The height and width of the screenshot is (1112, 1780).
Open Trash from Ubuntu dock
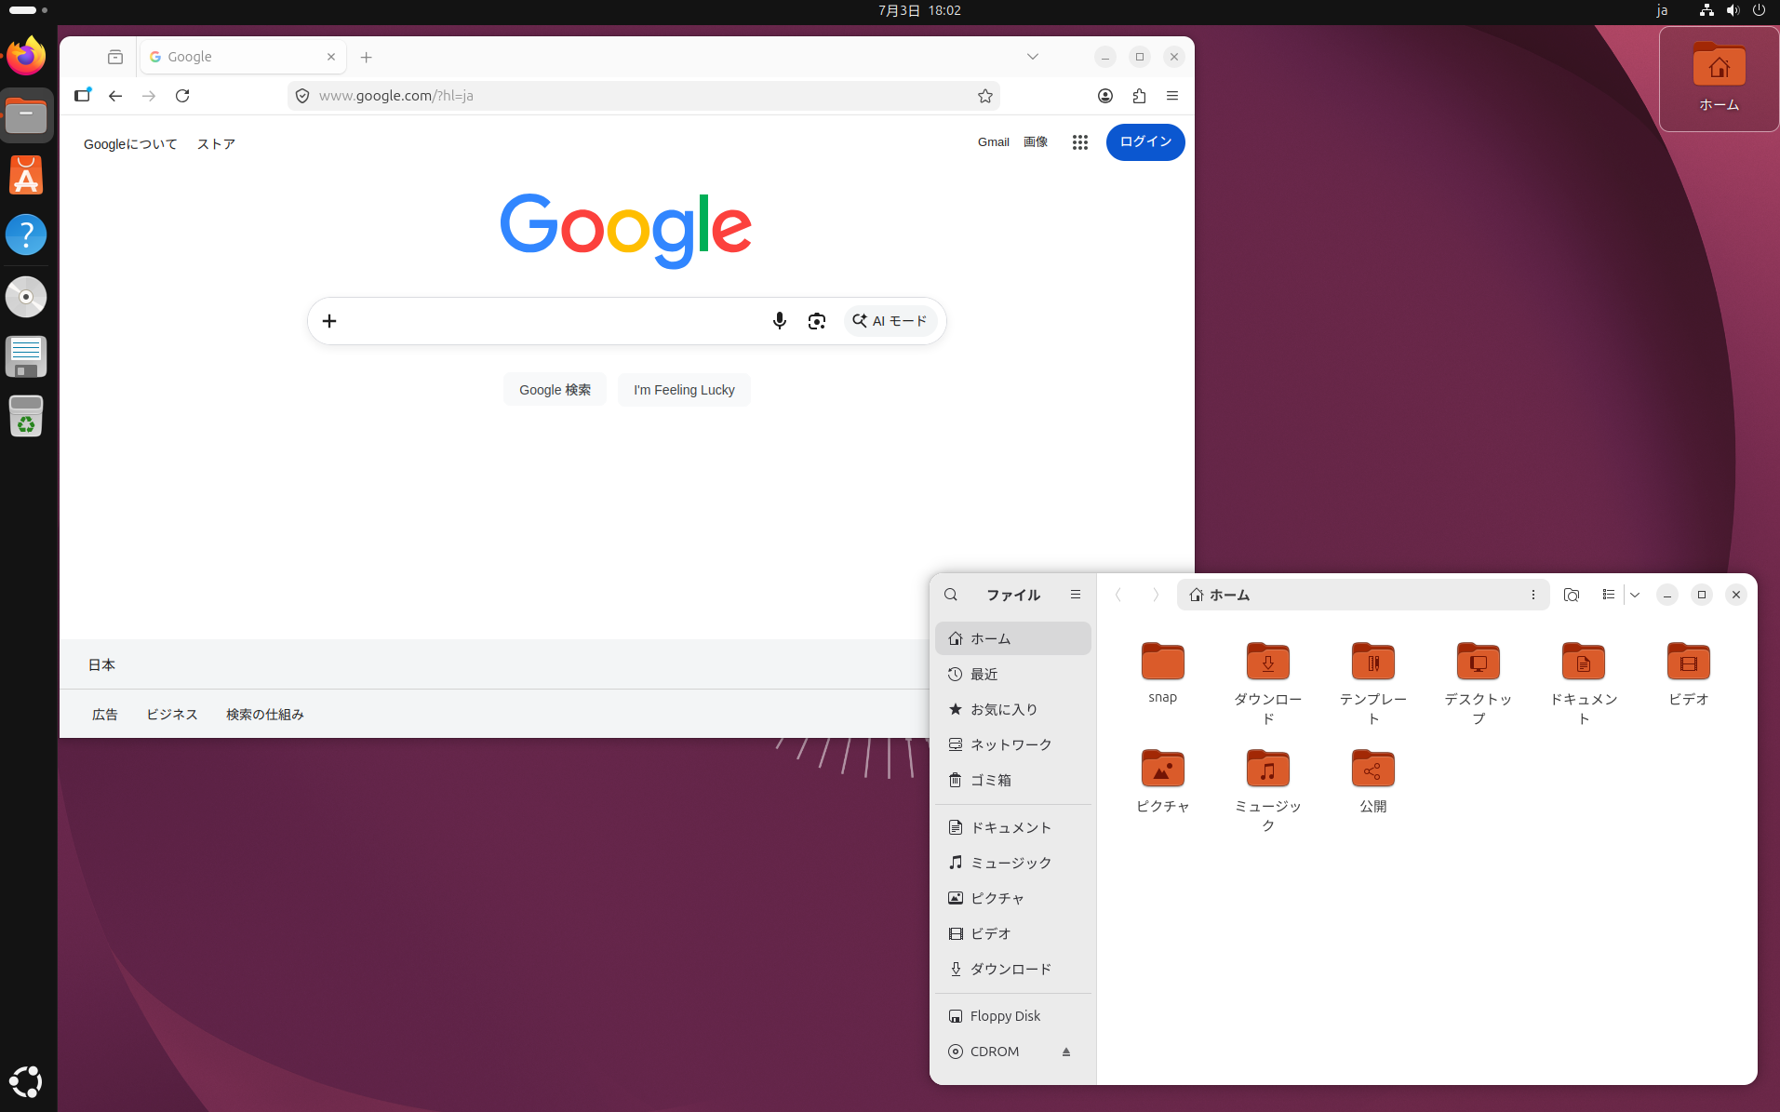[26, 416]
